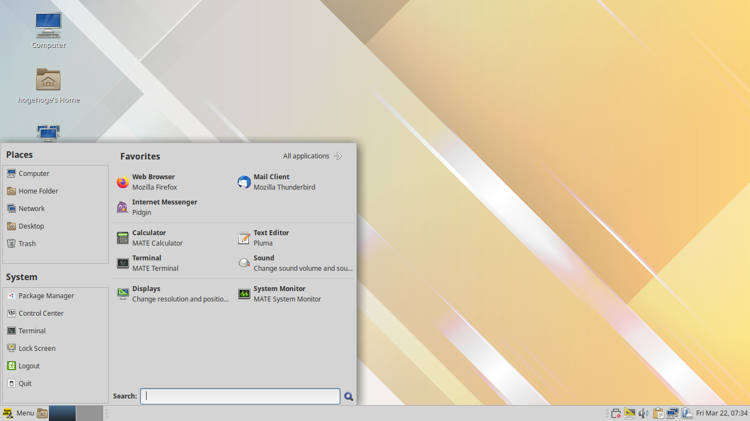
Task: Open Mozilla Firefox web browser favorite
Action: tap(173, 182)
